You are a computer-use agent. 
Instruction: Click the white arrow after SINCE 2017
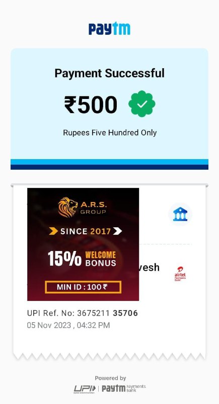[117, 231]
